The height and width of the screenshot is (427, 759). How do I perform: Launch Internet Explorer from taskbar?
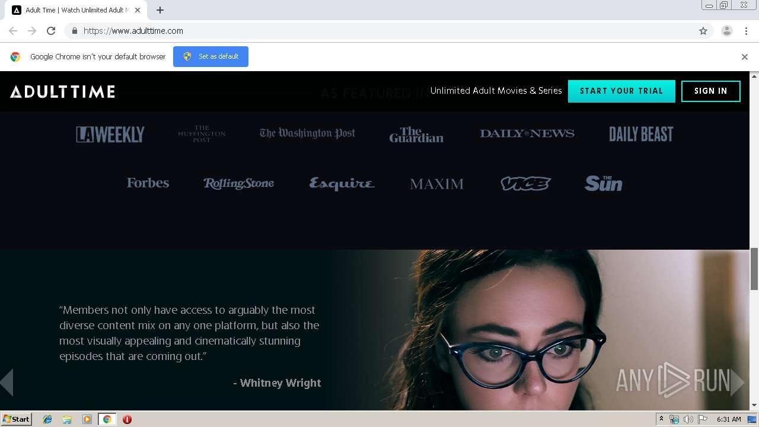(47, 419)
